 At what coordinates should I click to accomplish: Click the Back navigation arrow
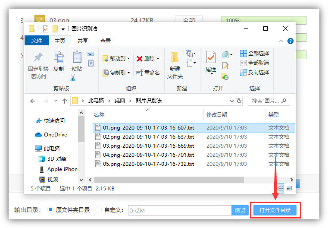click(x=33, y=101)
